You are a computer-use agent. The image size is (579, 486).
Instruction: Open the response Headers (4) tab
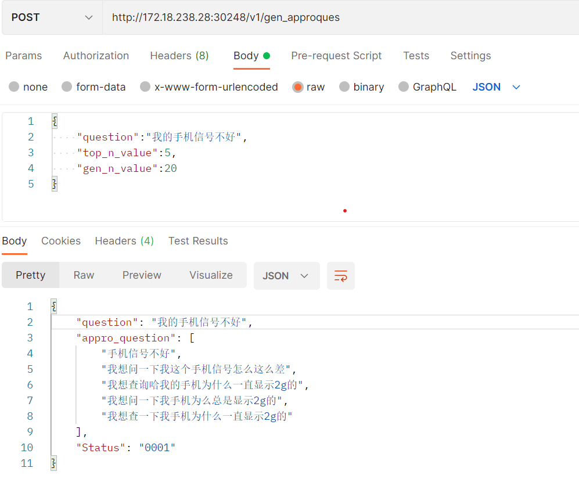(124, 241)
